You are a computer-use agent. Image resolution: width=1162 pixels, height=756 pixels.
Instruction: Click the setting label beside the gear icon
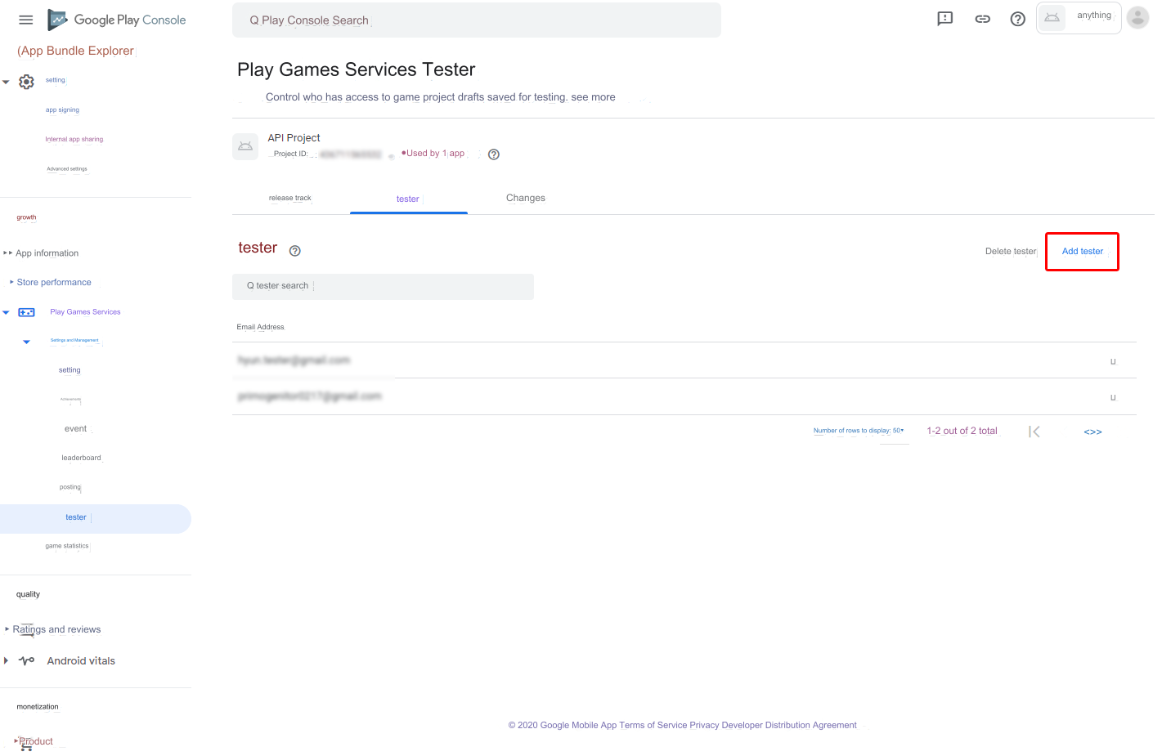click(56, 80)
